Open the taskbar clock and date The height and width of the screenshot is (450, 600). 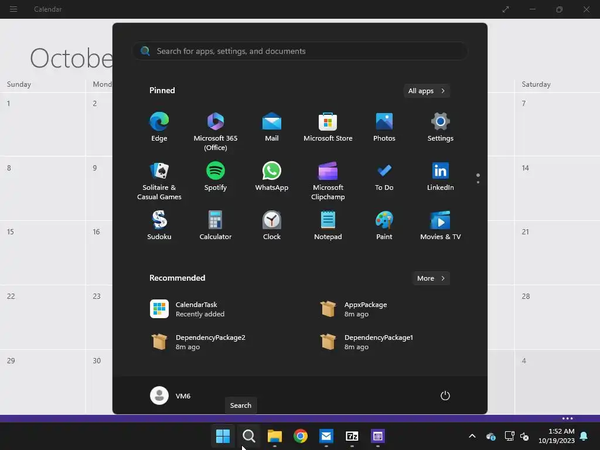point(557,436)
